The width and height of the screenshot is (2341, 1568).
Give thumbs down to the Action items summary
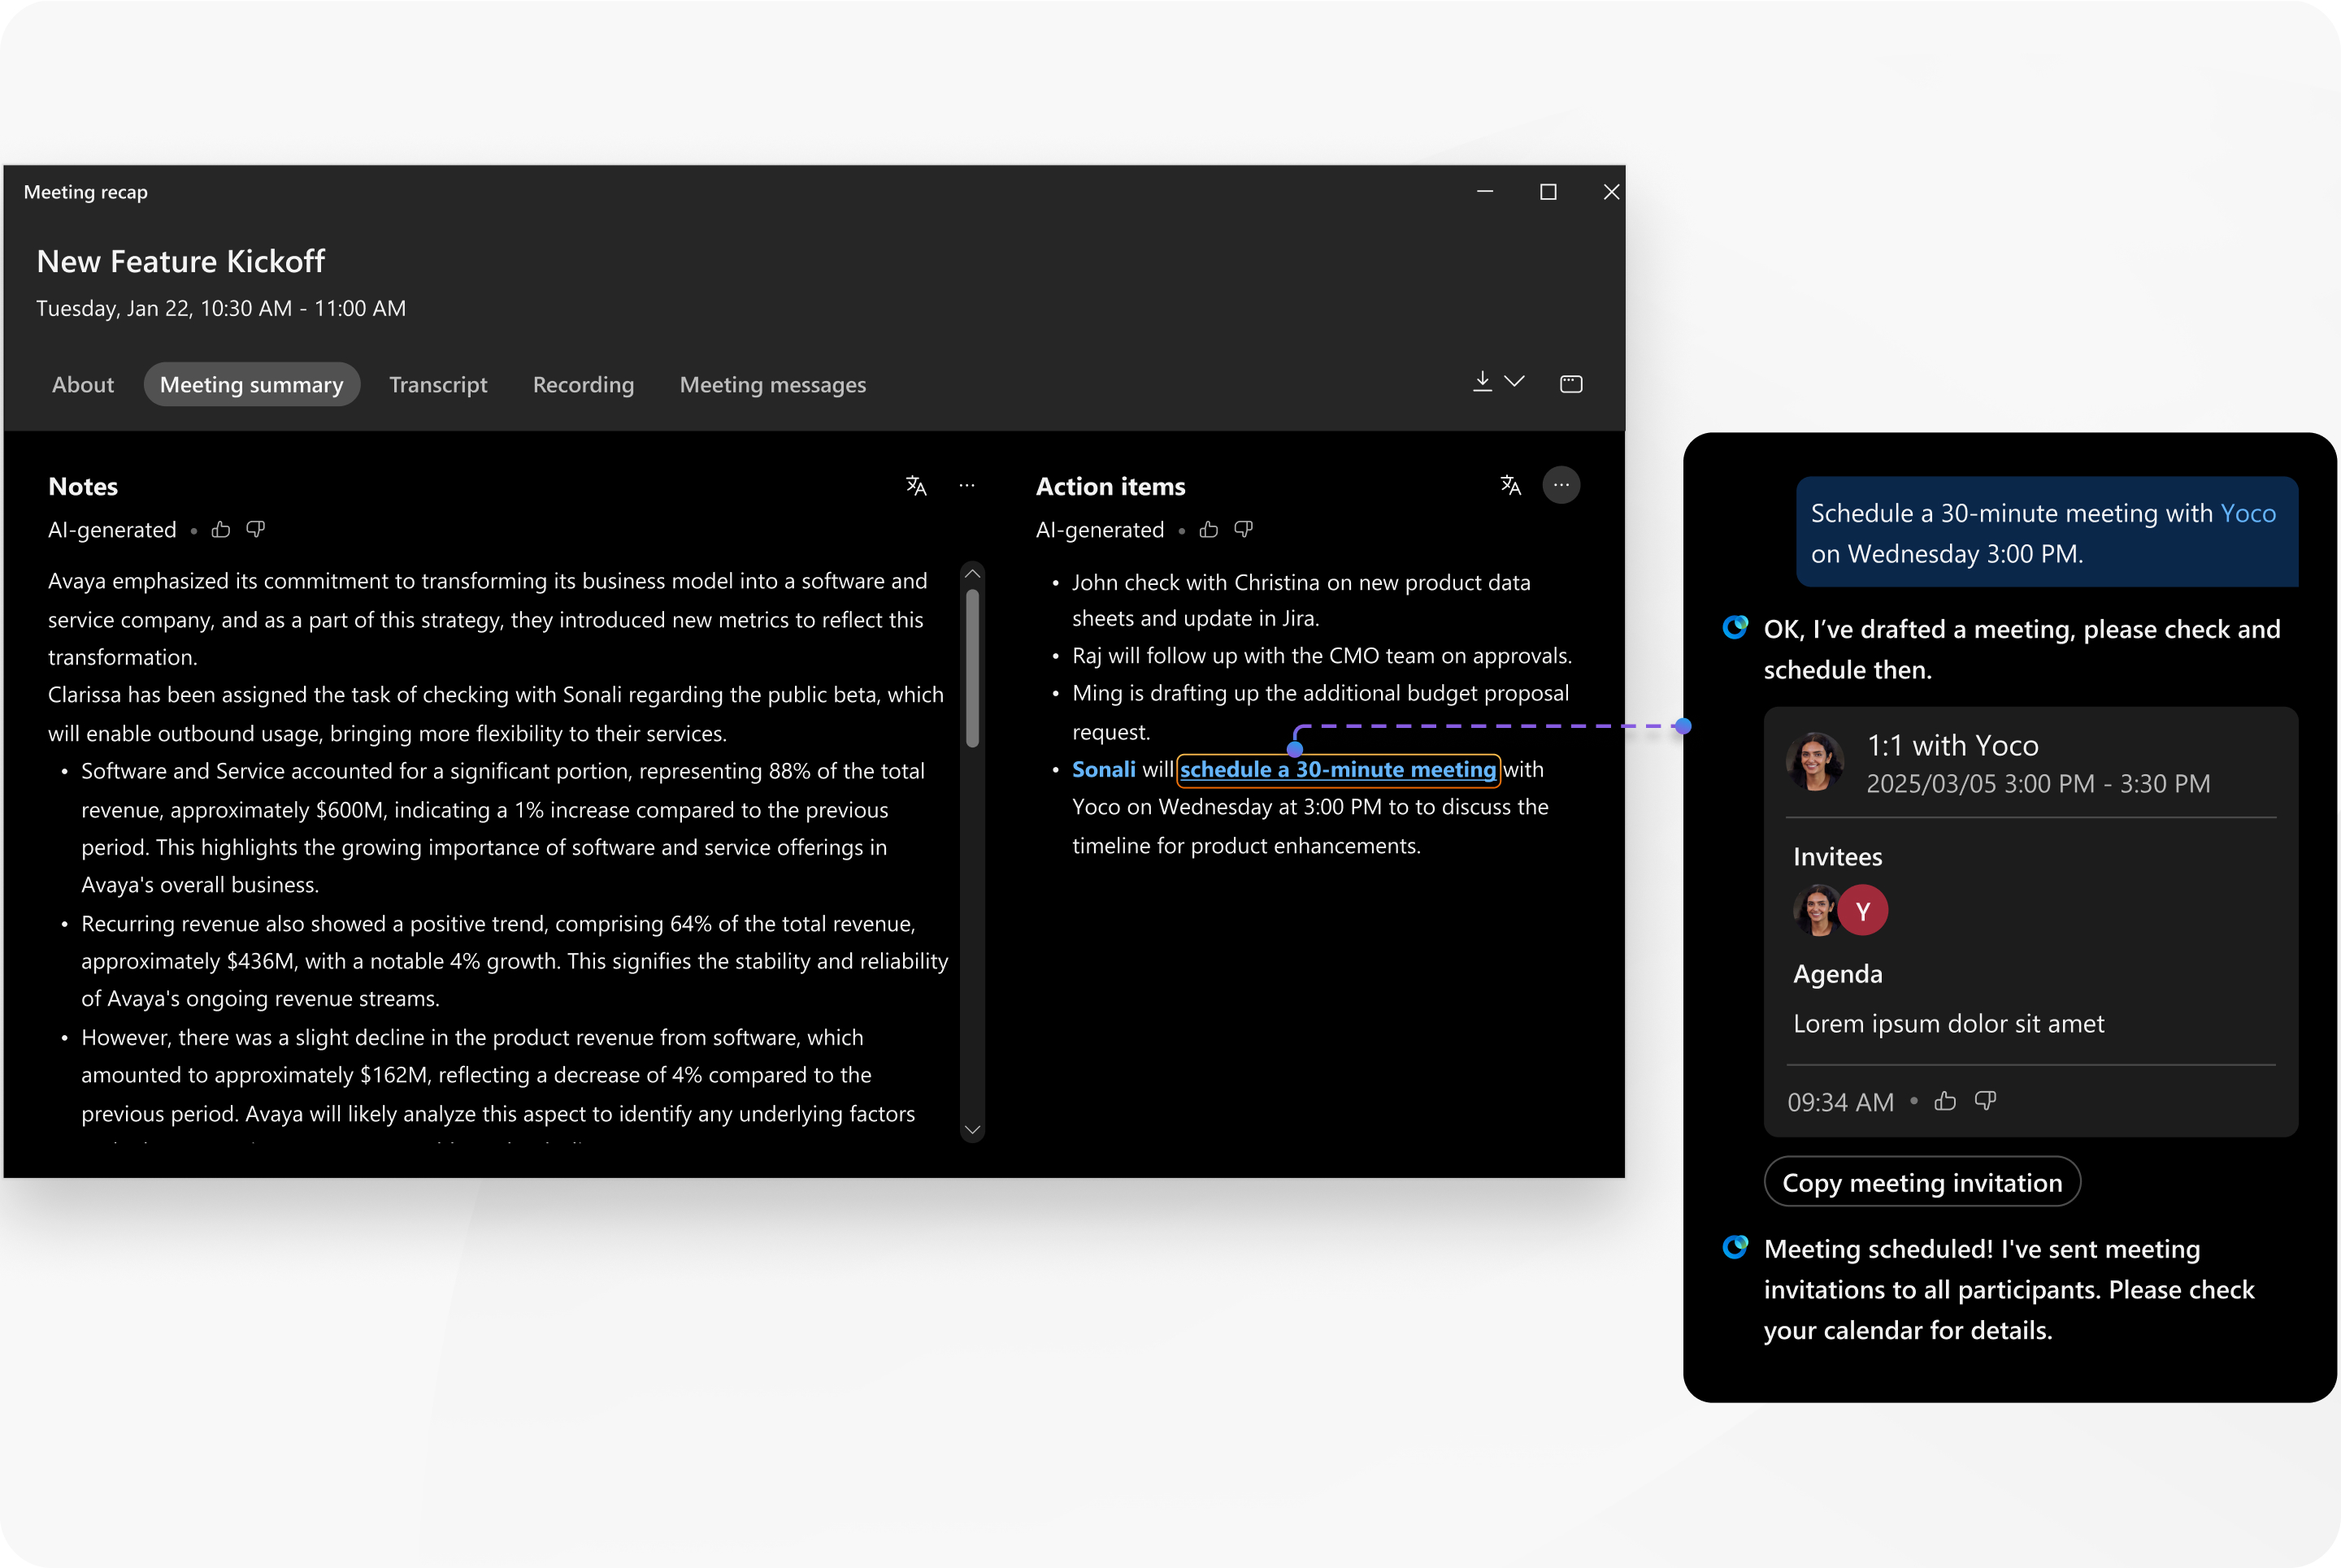click(1244, 529)
